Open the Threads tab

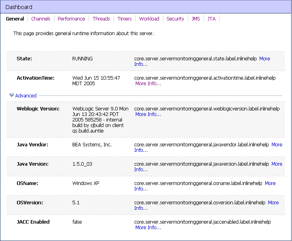[x=101, y=19]
